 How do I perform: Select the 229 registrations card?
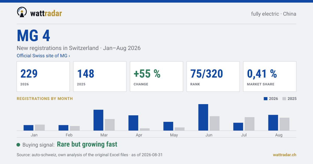click(43, 77)
